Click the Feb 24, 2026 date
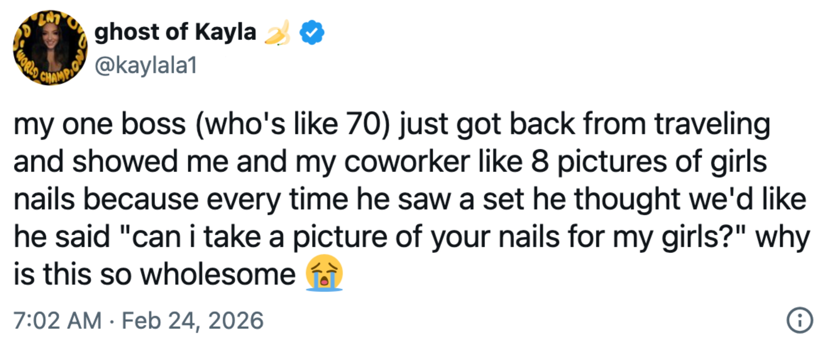This screenshot has height=345, width=827. [193, 321]
